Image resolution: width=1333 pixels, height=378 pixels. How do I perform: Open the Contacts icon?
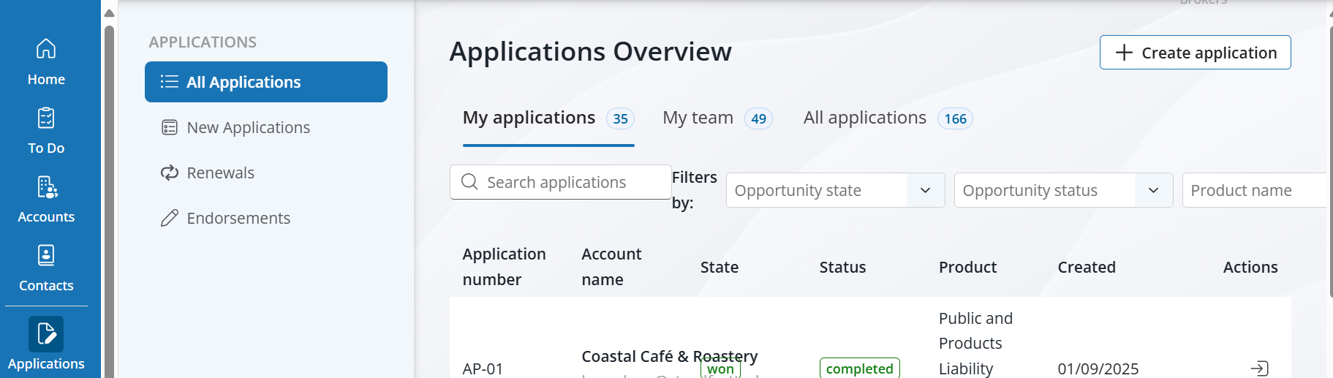click(x=46, y=255)
